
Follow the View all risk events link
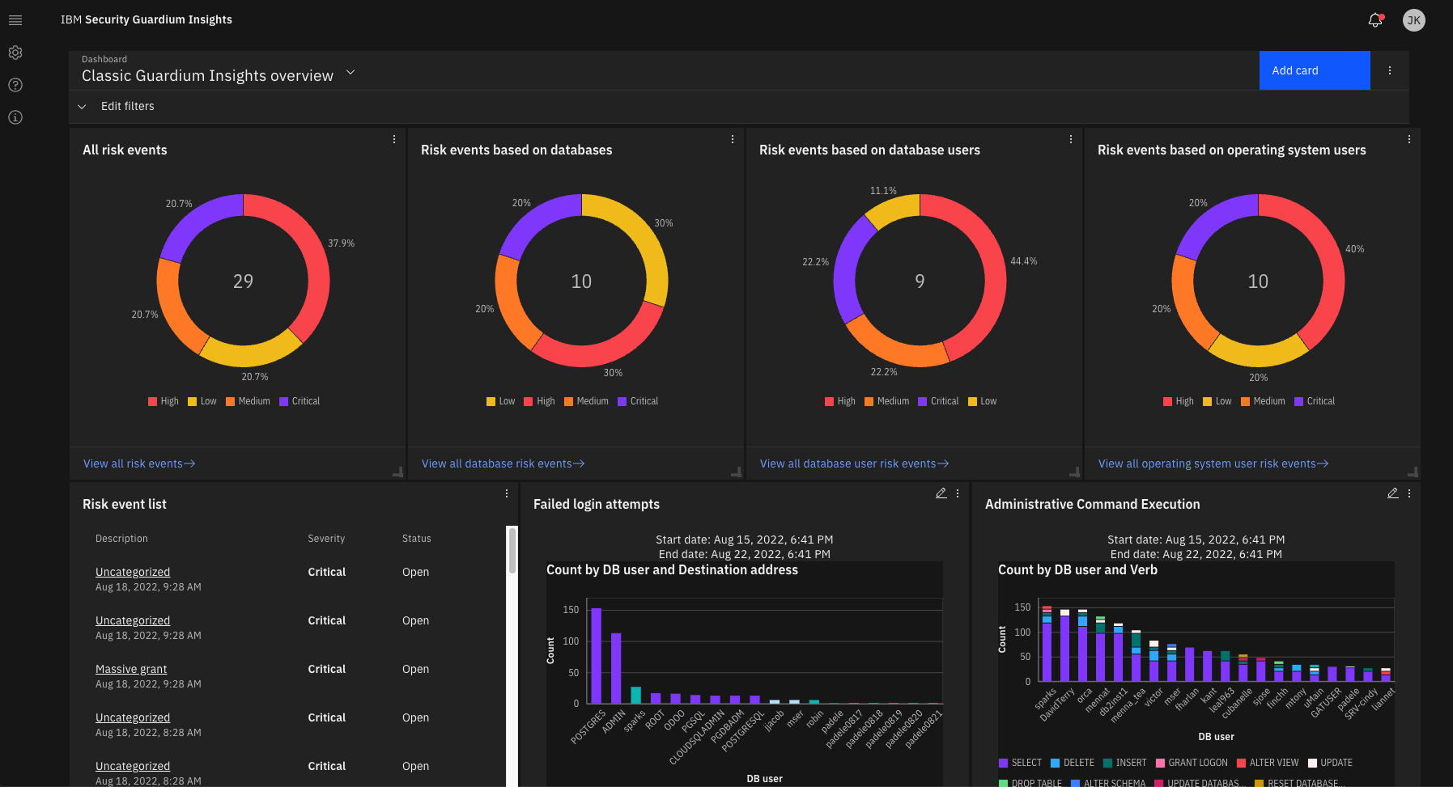pos(139,463)
